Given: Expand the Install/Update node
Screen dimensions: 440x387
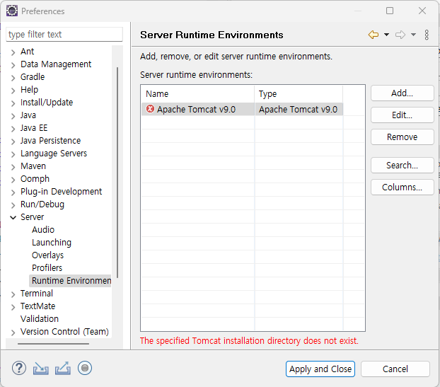Looking at the screenshot, I should point(13,103).
